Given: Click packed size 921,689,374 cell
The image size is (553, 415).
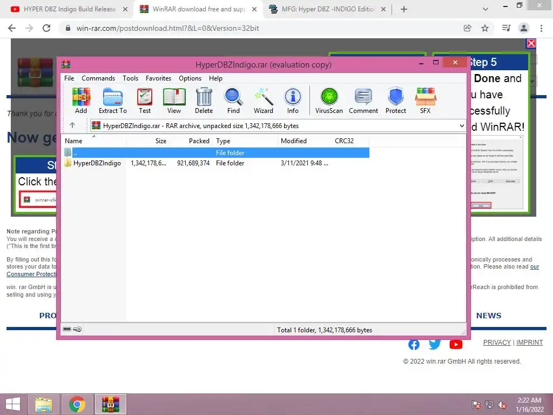Looking at the screenshot, I should (x=193, y=163).
